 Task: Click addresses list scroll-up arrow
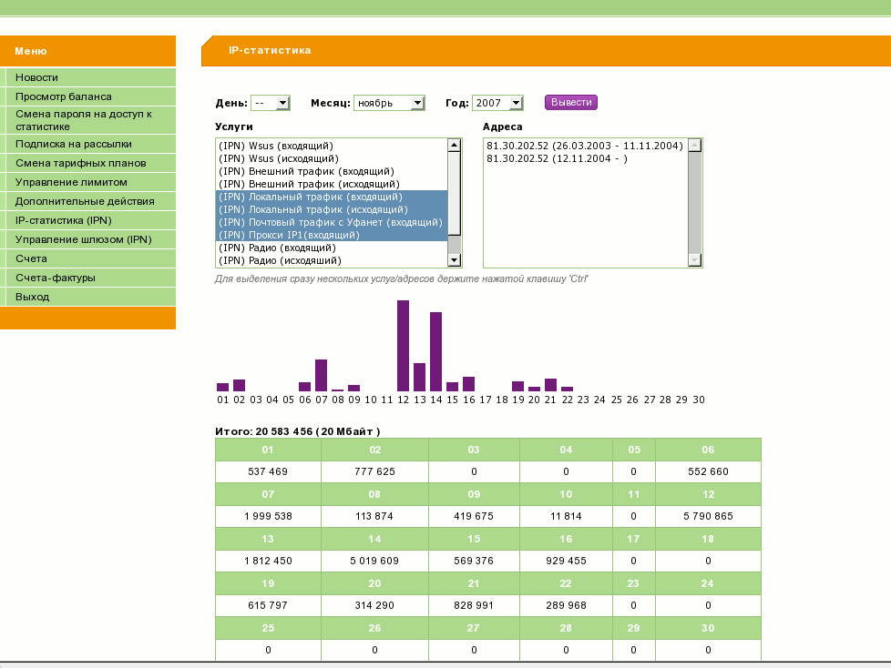[x=695, y=145]
